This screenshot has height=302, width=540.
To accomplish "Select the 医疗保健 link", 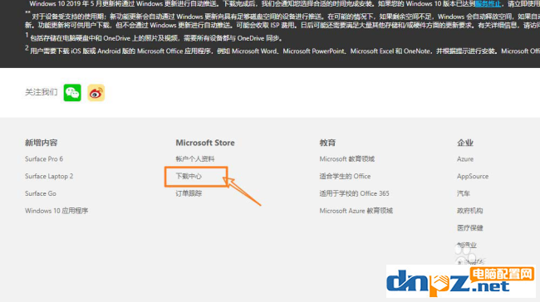I will pyautogui.click(x=469, y=227).
